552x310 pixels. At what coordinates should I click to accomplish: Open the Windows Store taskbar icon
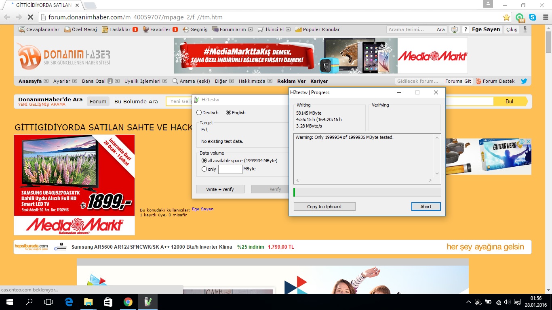(108, 302)
